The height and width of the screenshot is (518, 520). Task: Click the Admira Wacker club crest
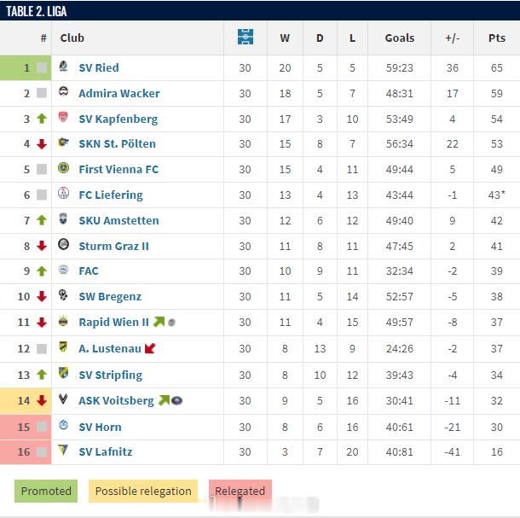63,91
